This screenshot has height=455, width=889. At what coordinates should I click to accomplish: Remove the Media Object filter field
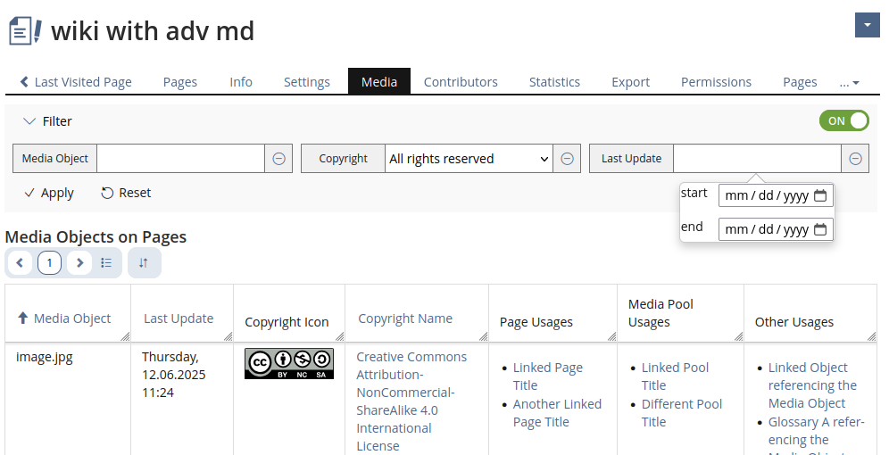coord(278,159)
